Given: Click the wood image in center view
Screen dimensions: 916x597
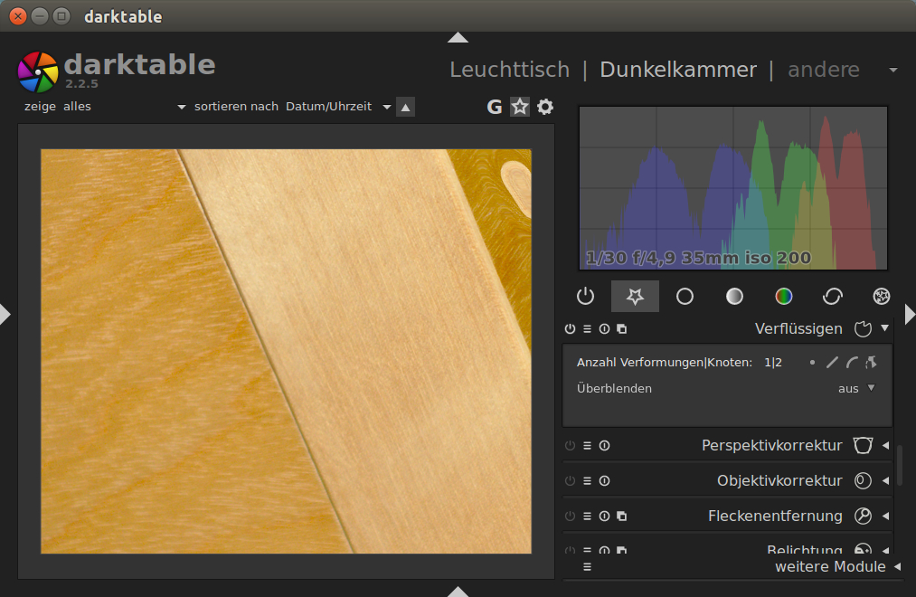Looking at the screenshot, I should 287,351.
